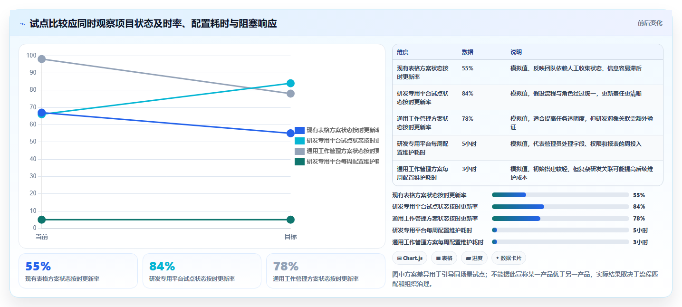Click progress label 研发专用平台试点状态按时更新率
This screenshot has height=307, width=682.
[435, 207]
